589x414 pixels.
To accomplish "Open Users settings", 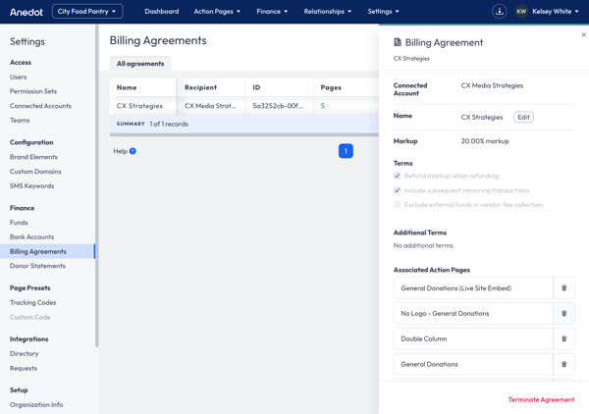I will tap(18, 77).
